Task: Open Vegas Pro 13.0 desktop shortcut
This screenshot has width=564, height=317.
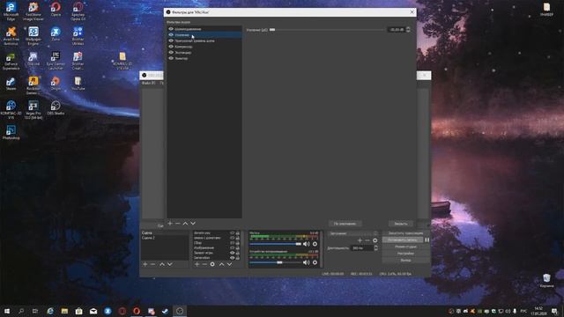Action: point(33,109)
